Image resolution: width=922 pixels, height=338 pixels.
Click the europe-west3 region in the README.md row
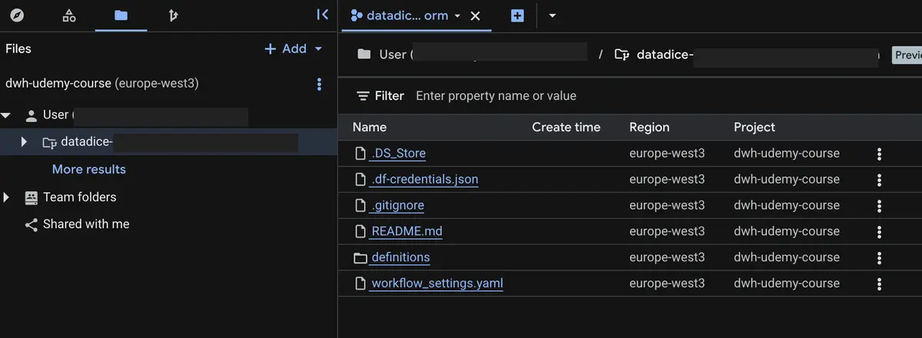[667, 231]
